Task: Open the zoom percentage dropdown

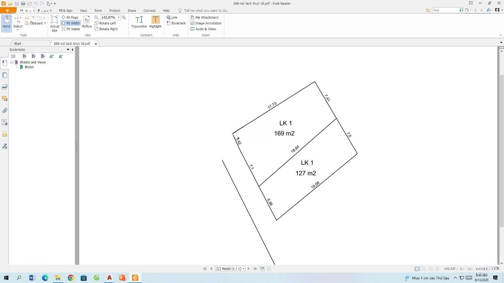Action: click(119, 17)
